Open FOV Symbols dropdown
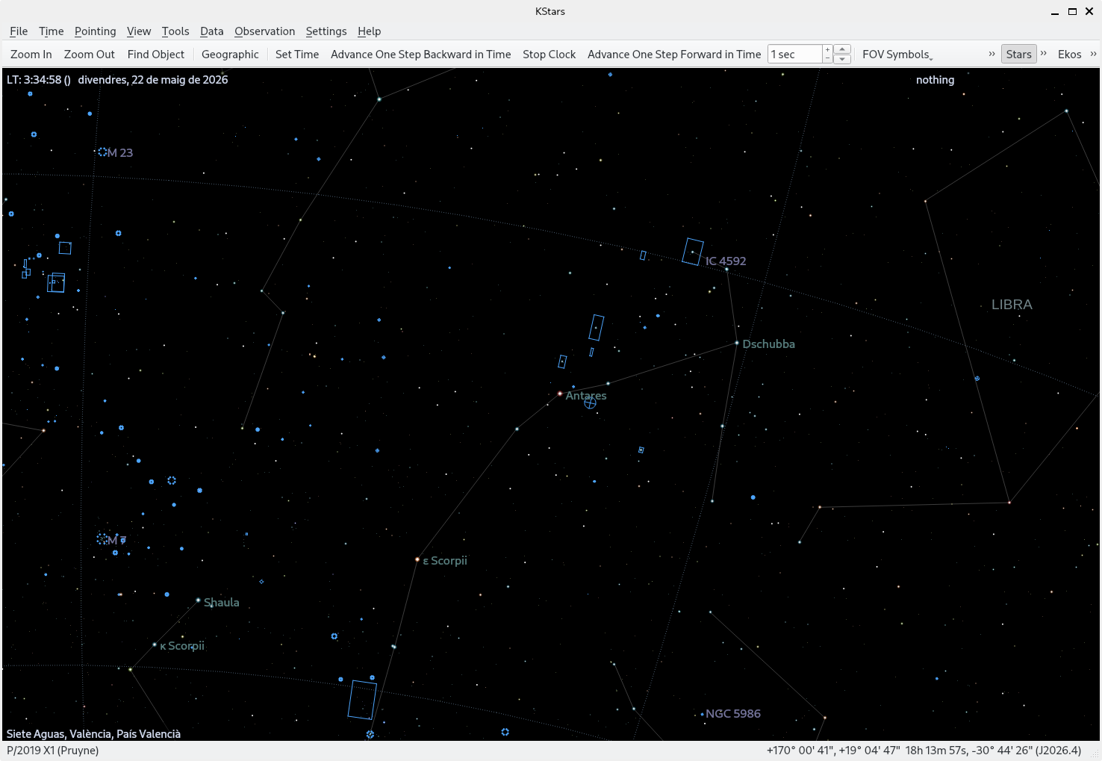1102x761 pixels. click(897, 55)
